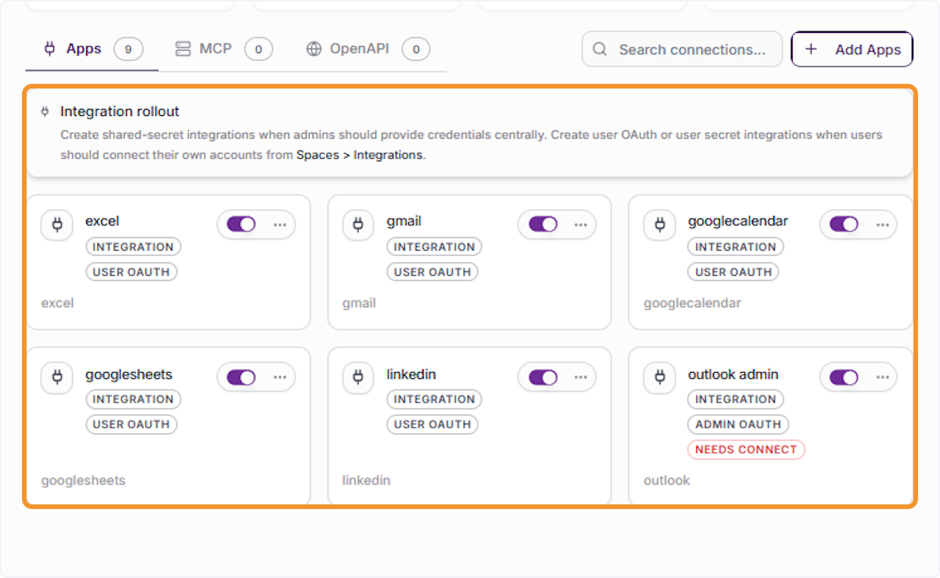This screenshot has height=578, width=940.
Task: Click the USER OAUTH badge on excel
Action: [132, 272]
